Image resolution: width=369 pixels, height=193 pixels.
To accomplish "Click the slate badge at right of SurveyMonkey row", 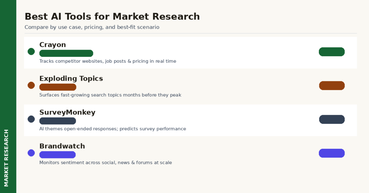I will [x=332, y=120].
